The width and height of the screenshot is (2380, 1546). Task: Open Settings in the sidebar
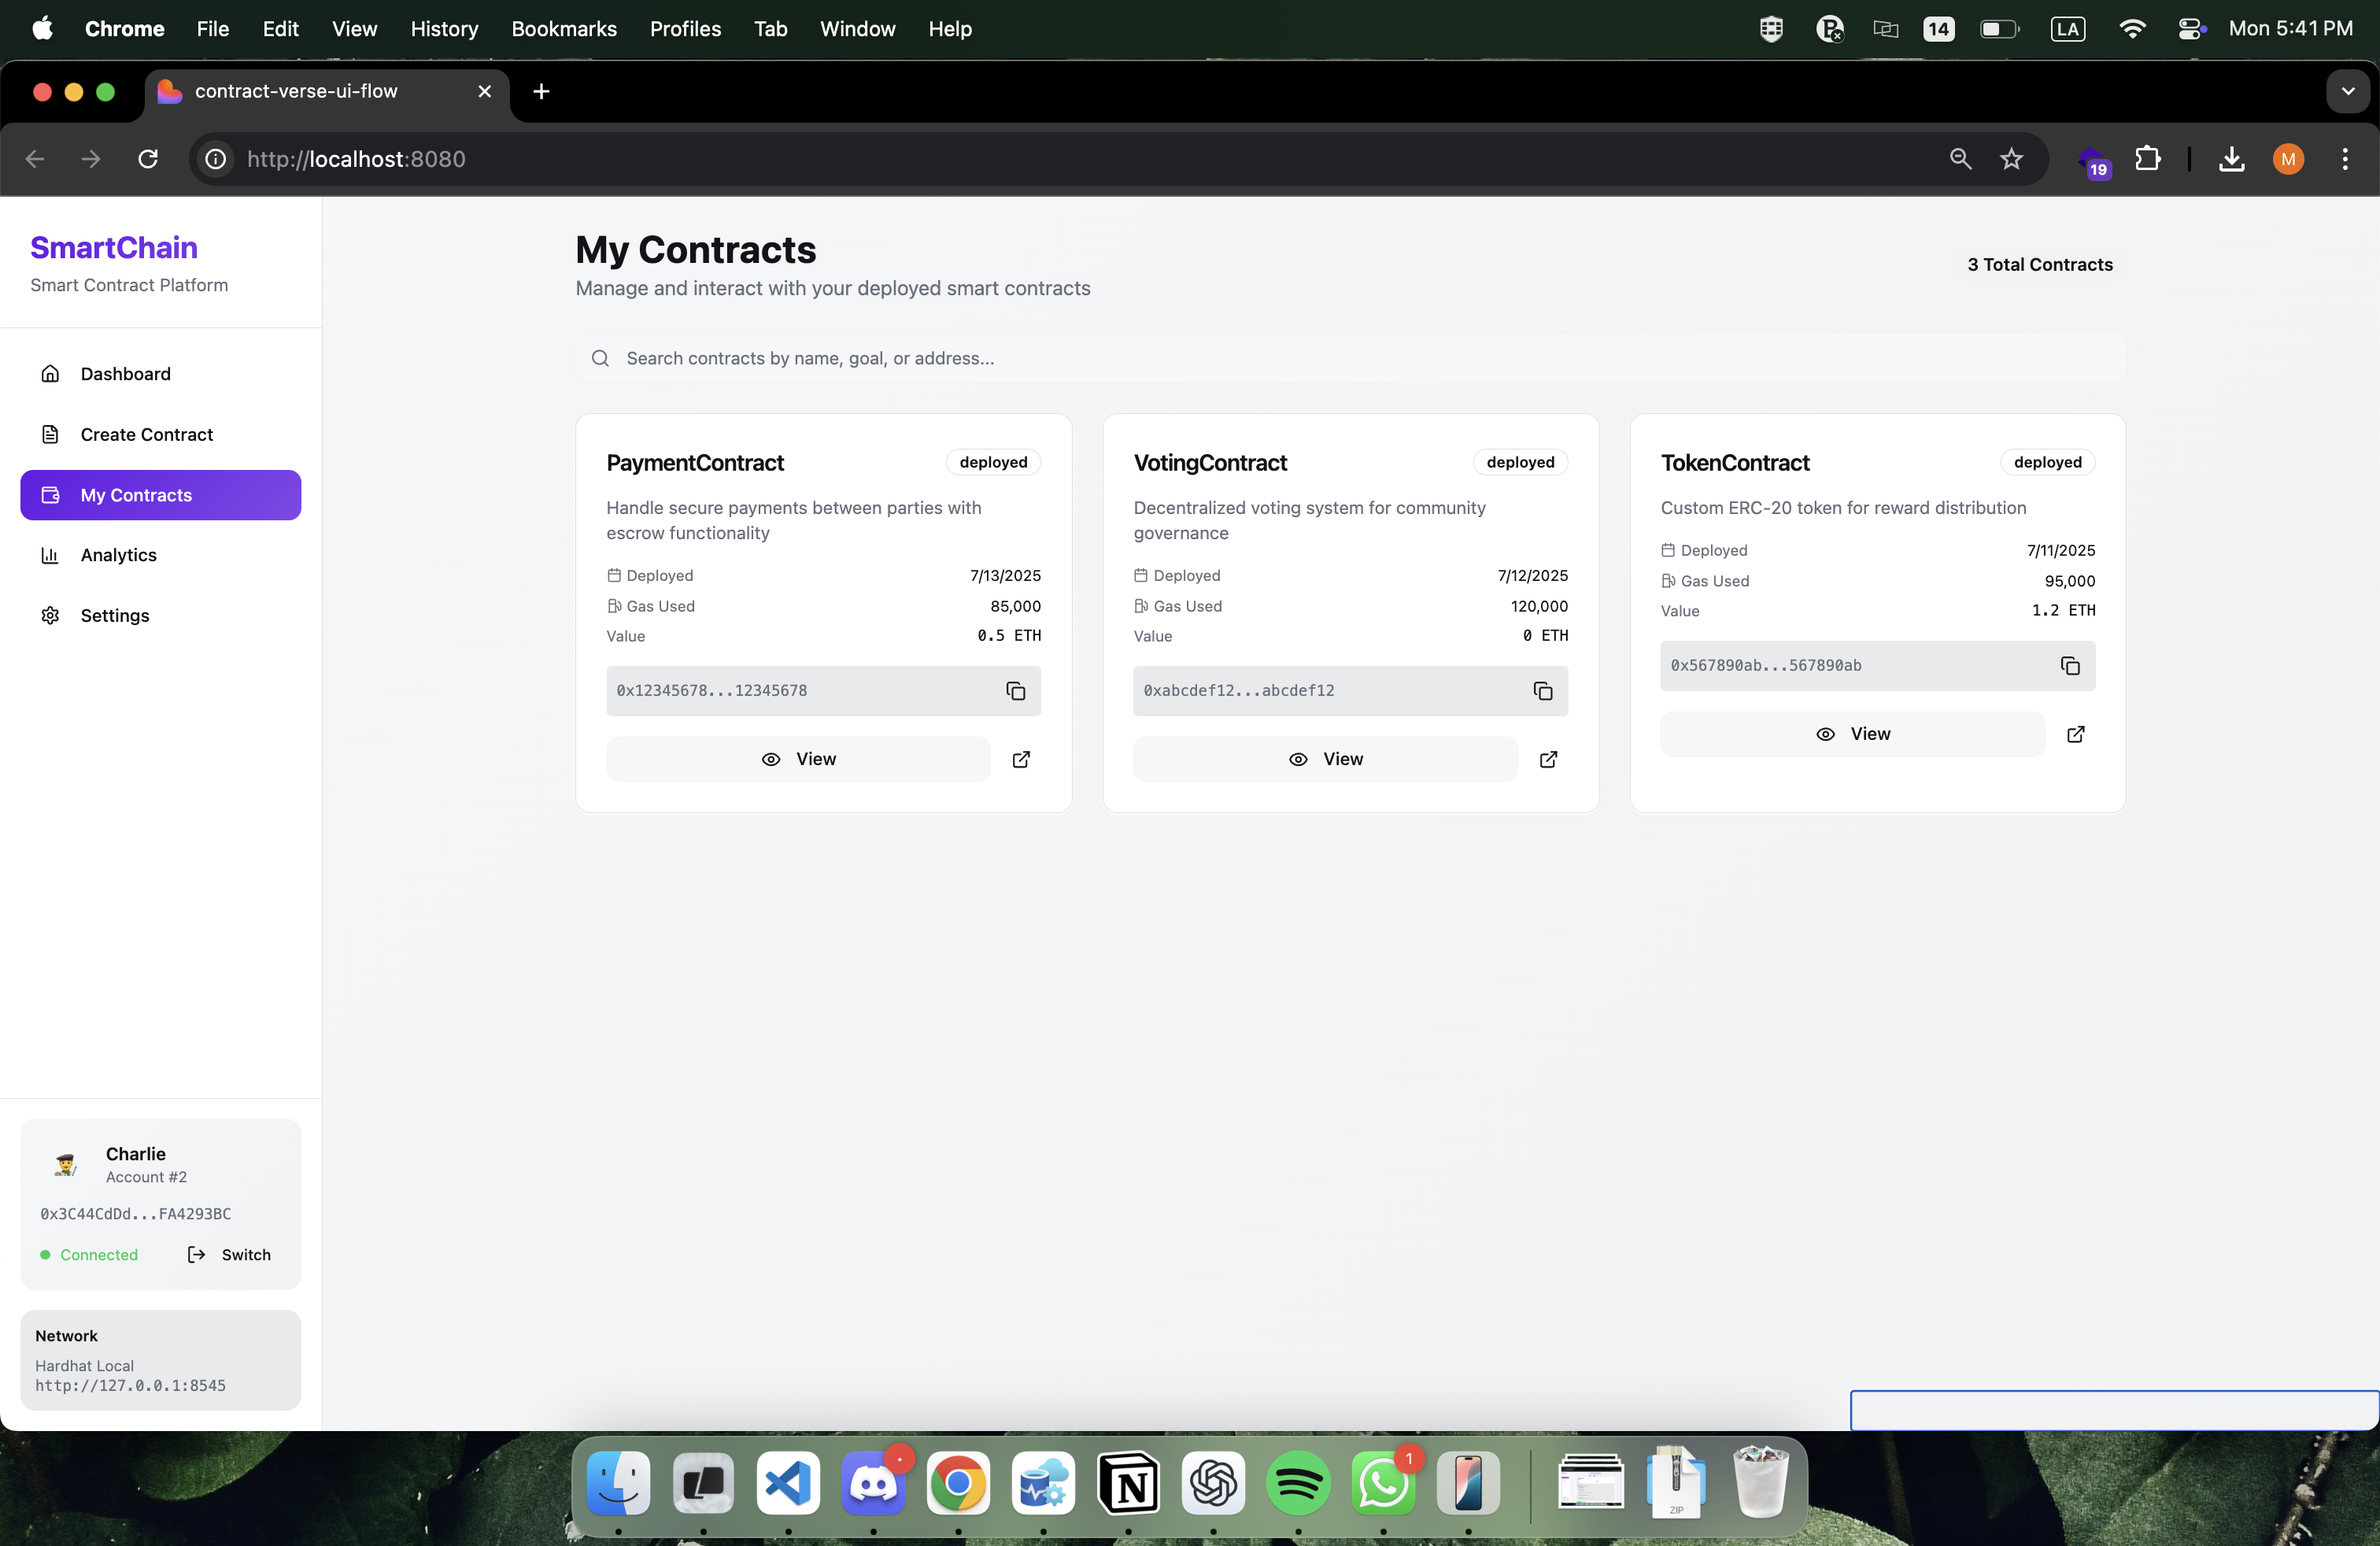coord(114,616)
